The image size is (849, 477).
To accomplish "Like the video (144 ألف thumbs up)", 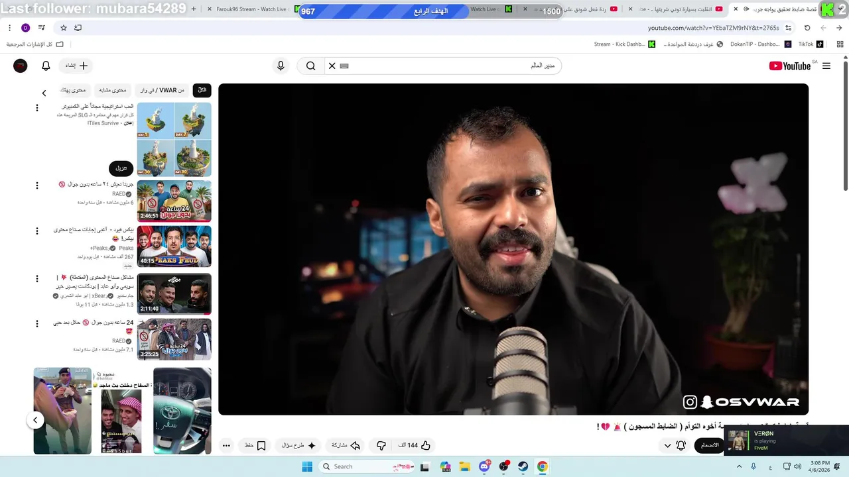I will coord(415,445).
